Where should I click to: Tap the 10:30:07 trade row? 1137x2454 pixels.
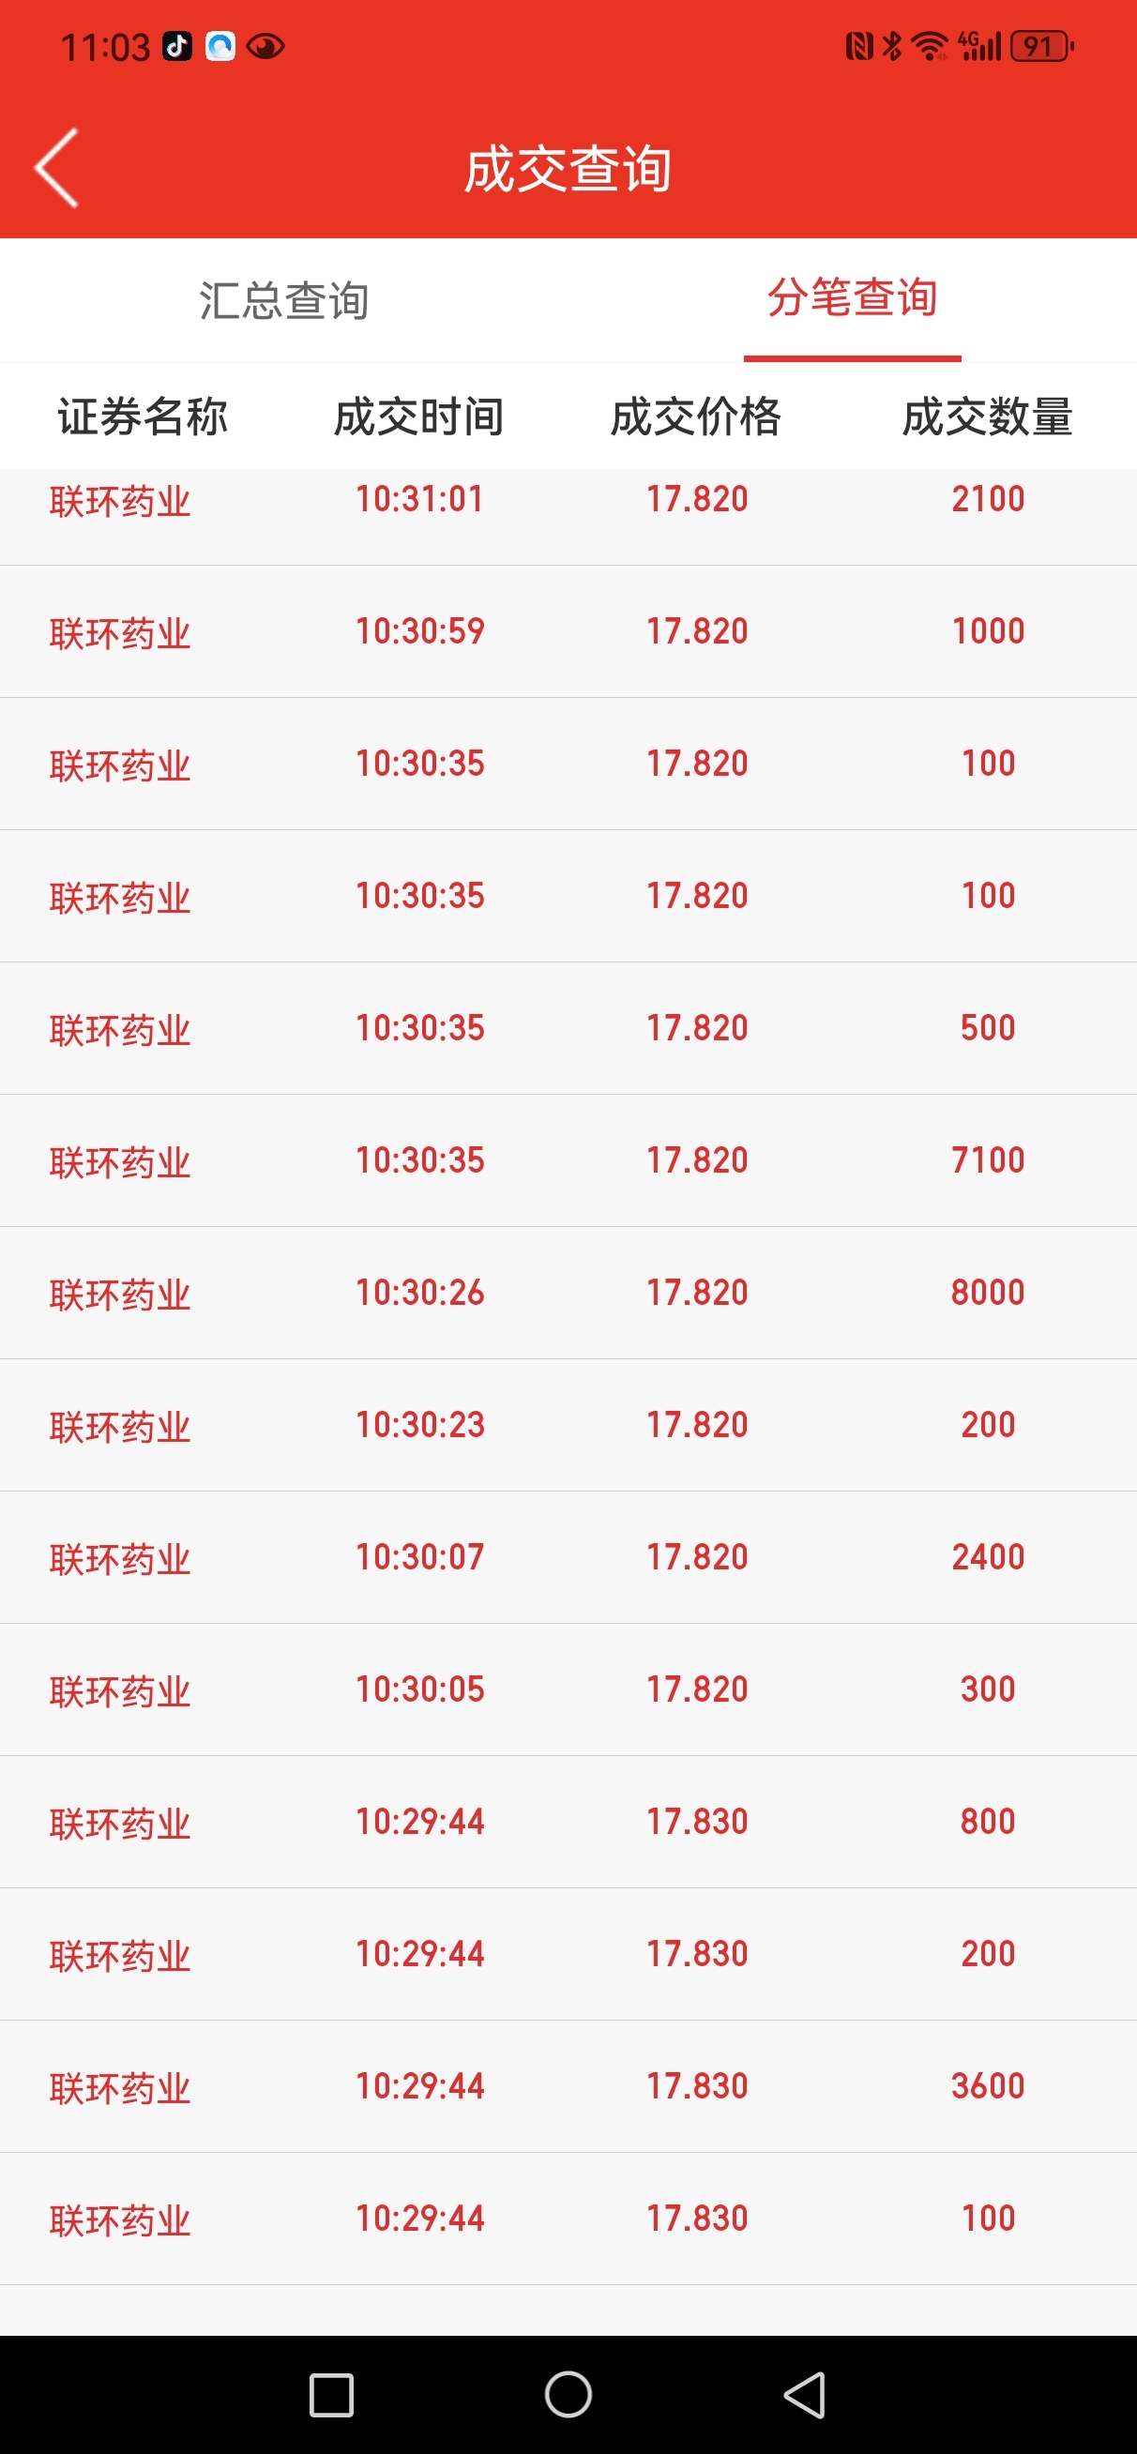pos(568,1557)
